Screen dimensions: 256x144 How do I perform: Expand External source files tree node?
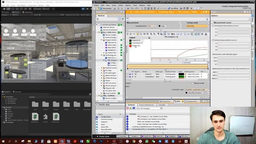coord(101,68)
